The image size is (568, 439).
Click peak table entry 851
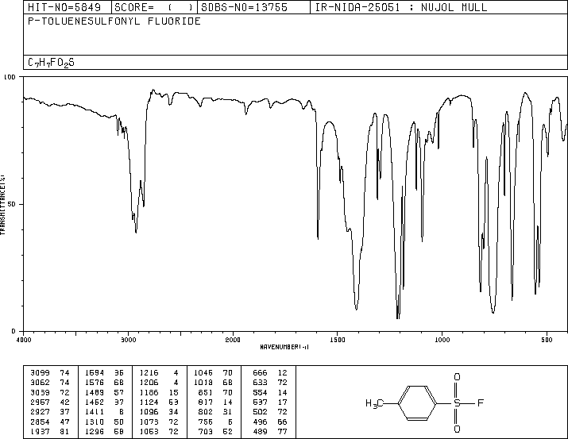[206, 392]
